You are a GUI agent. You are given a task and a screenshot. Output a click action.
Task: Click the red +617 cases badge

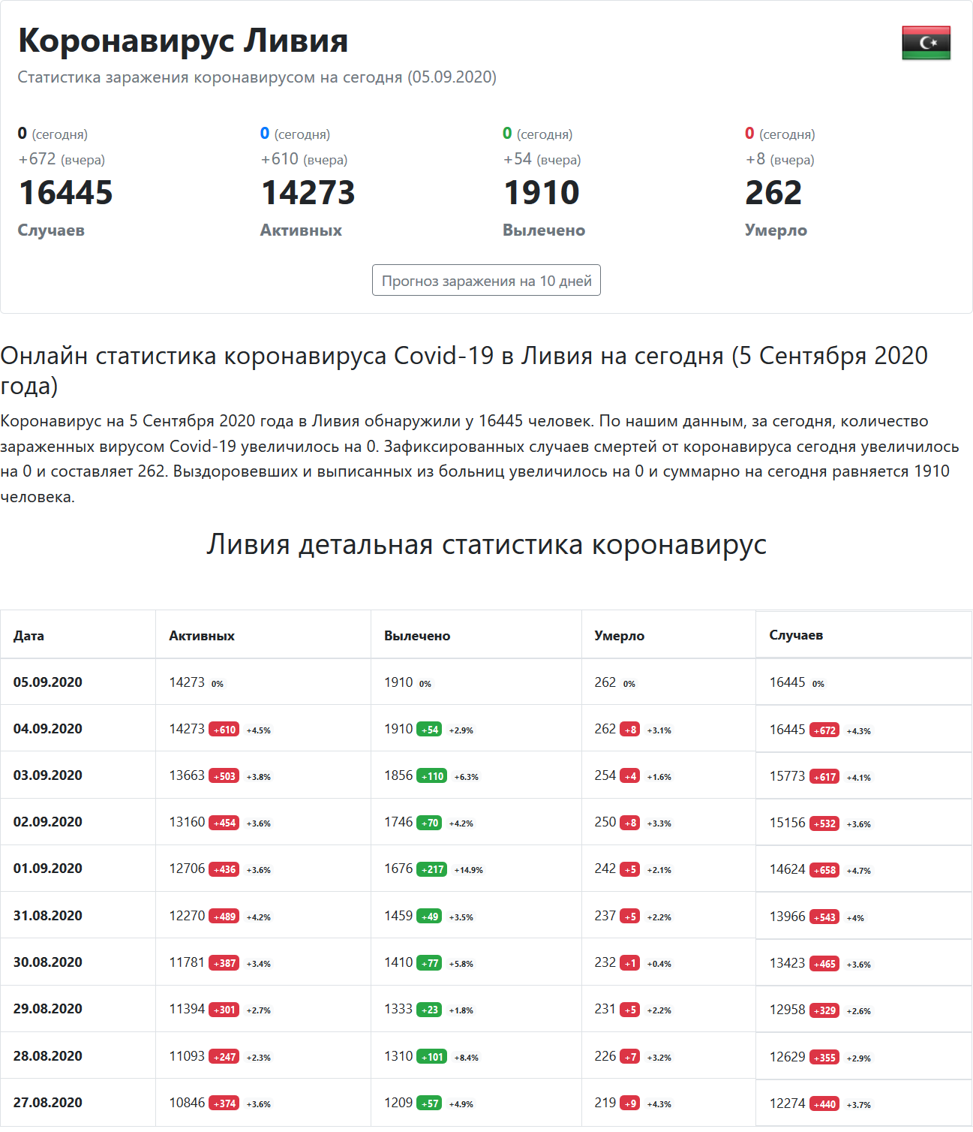[x=824, y=777]
